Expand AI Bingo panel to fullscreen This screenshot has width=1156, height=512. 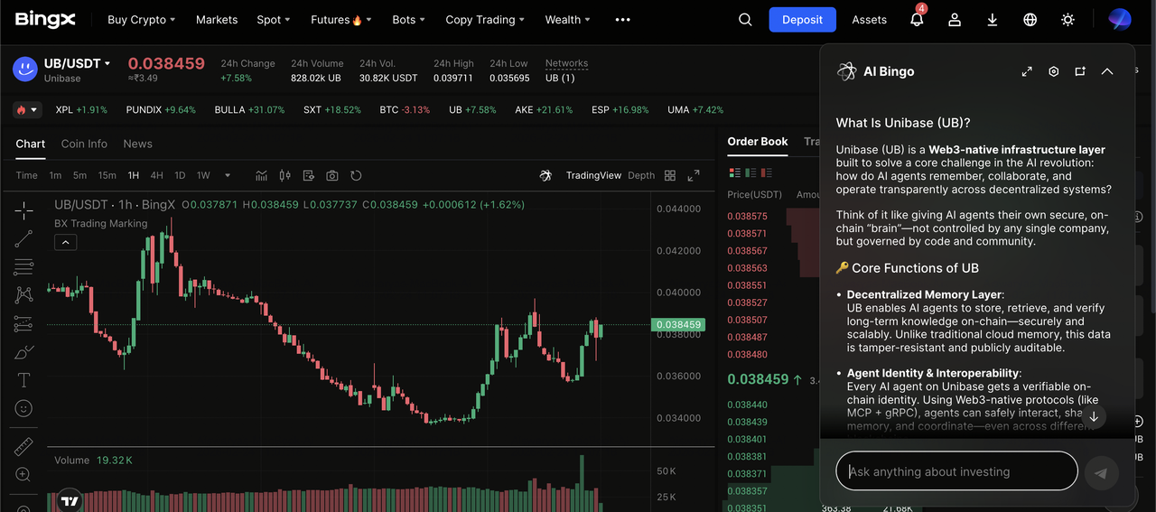pos(1027,71)
